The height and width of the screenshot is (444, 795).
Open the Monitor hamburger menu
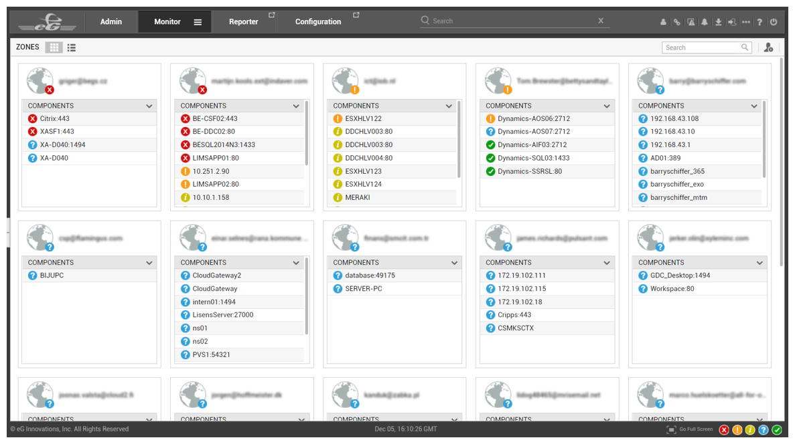pos(198,22)
